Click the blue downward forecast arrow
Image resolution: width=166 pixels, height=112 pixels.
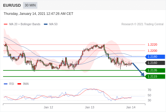coord(138,69)
